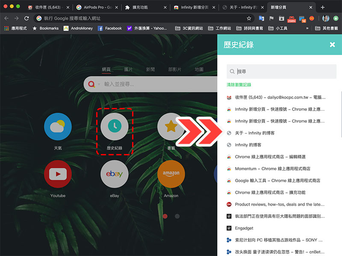342x256 pixels.
Task: Switch to the AirPods Pro Google tab
Action: pyautogui.click(x=97, y=7)
